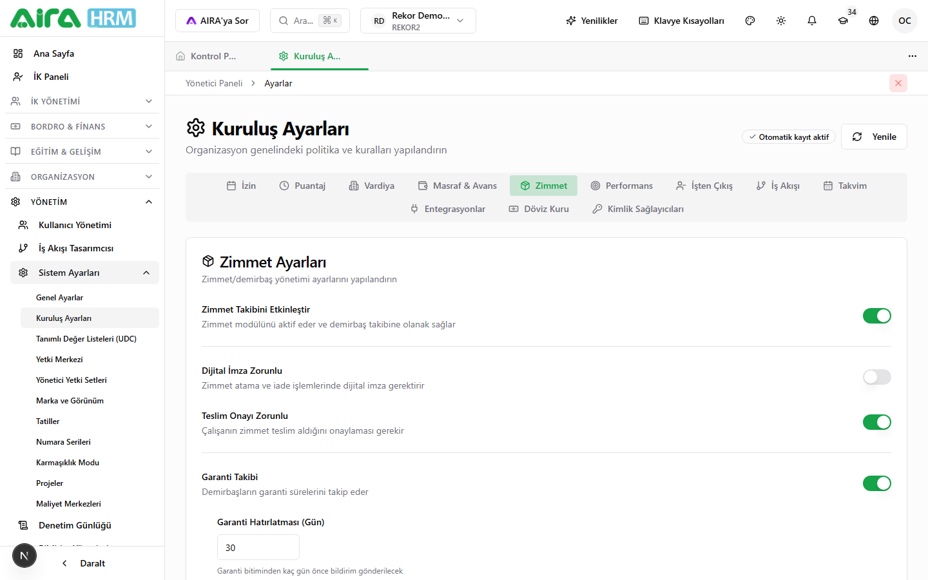
Task: Toggle light mode sun icon
Action: 781,21
